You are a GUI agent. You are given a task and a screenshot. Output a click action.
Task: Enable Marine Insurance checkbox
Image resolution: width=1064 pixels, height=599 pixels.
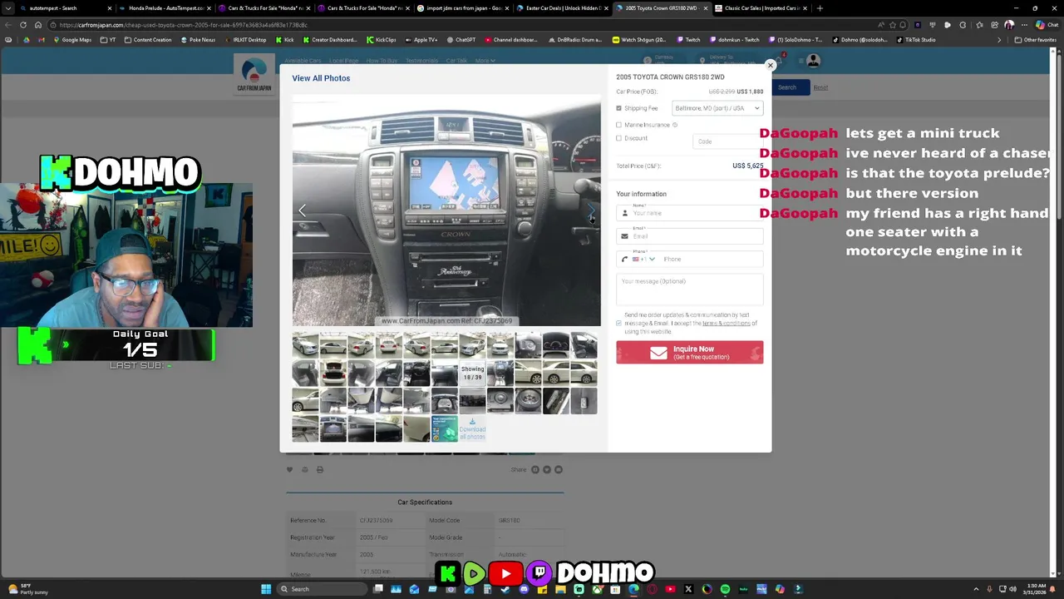pyautogui.click(x=618, y=125)
